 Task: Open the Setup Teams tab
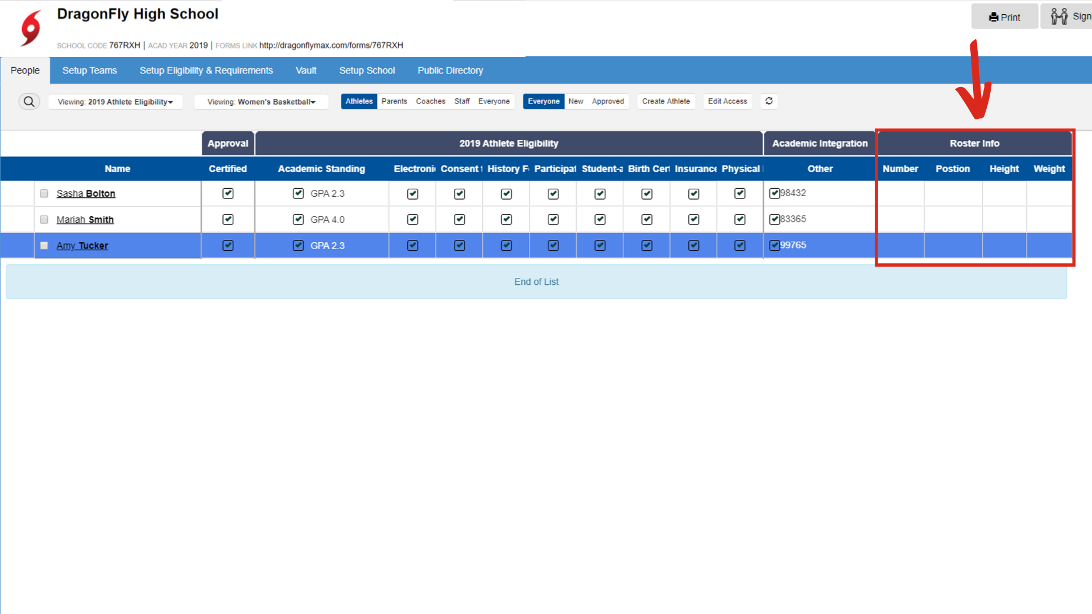coord(89,70)
